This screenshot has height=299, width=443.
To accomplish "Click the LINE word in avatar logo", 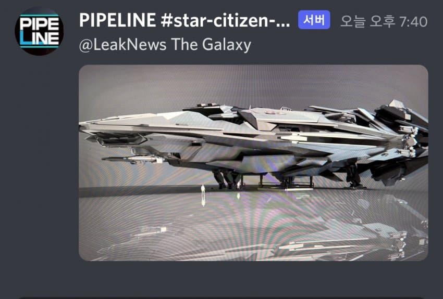I will click(x=40, y=38).
